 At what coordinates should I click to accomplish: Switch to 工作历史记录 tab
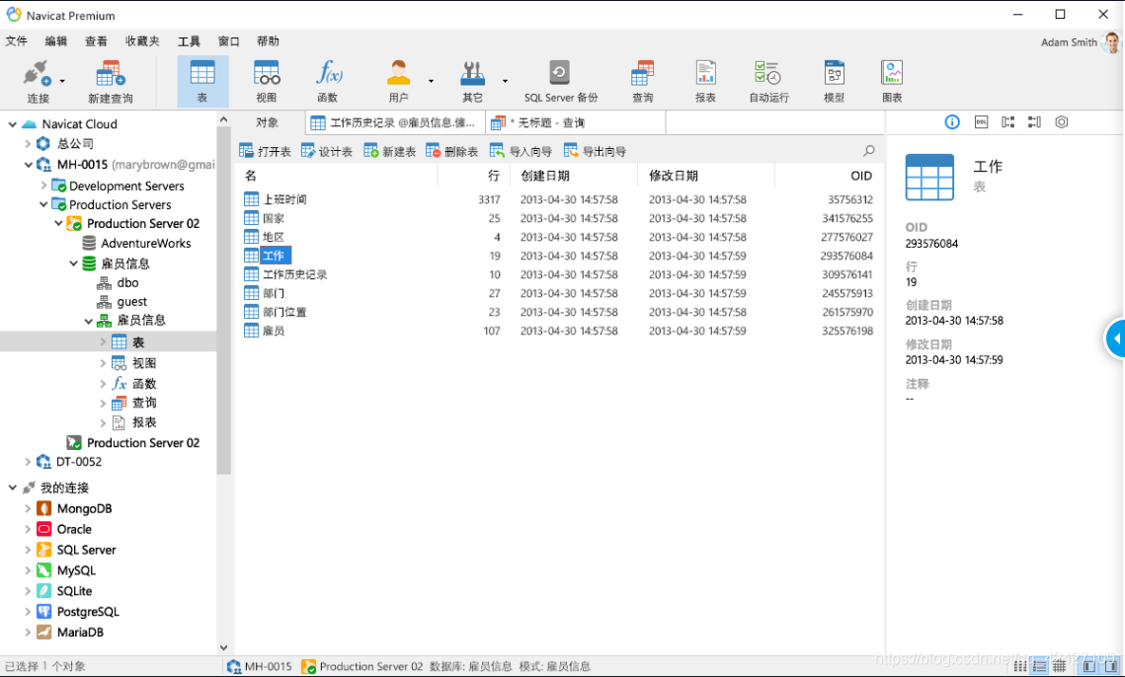395,122
